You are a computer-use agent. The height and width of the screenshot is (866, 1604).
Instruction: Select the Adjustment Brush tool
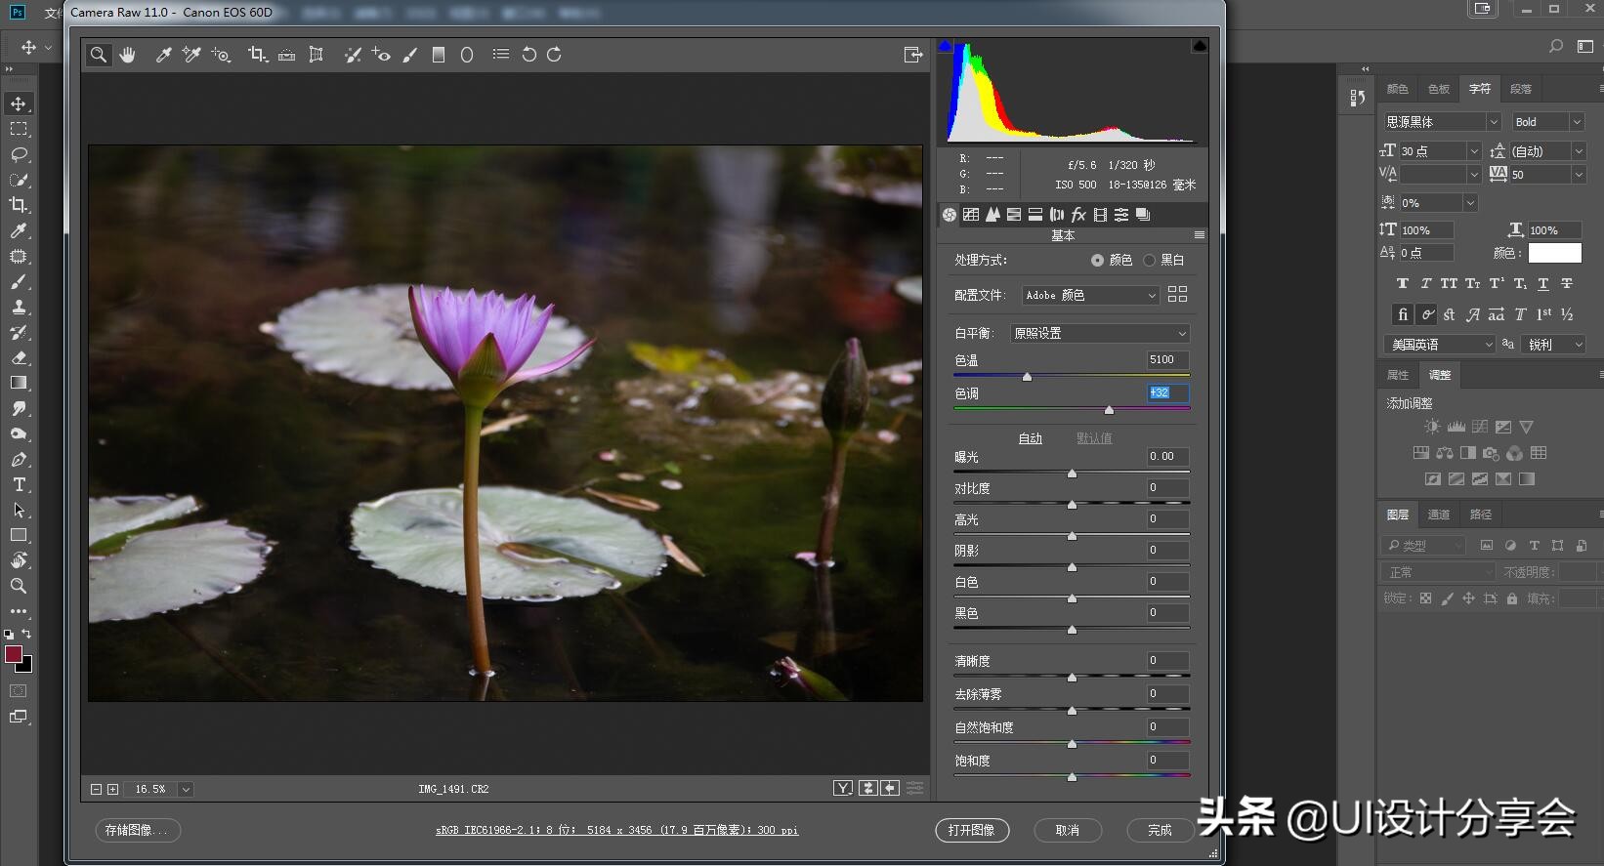click(x=410, y=55)
